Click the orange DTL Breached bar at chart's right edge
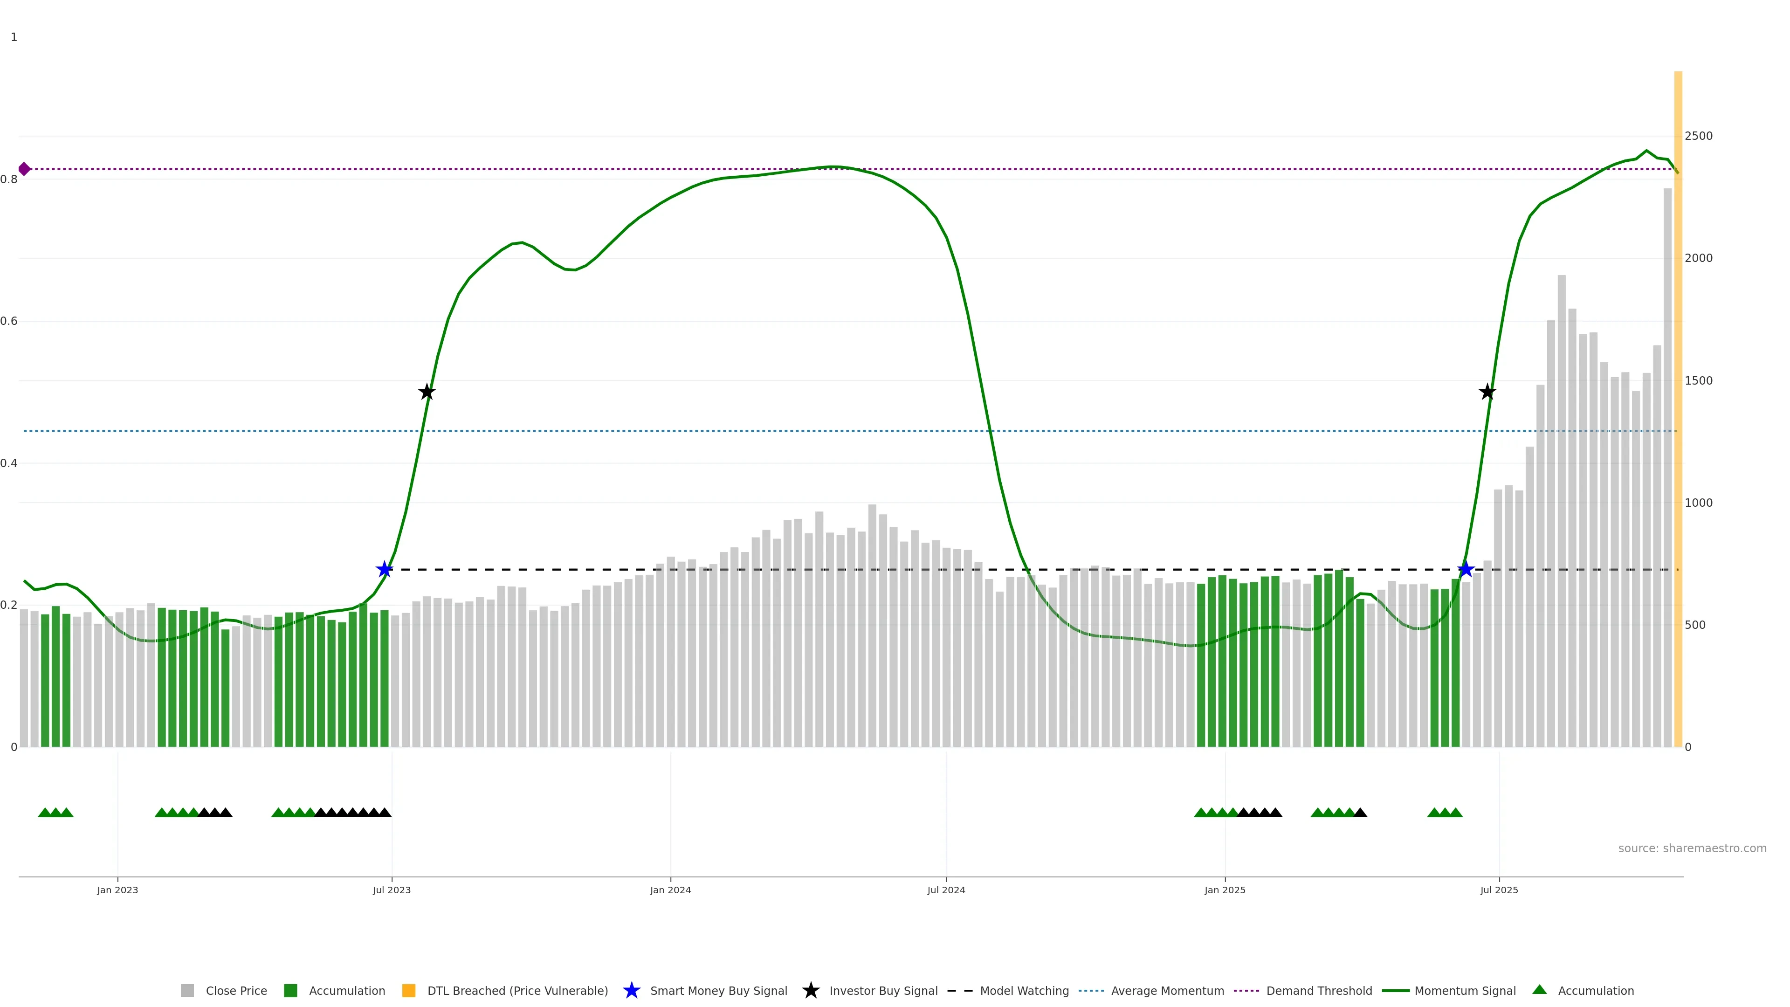The height and width of the screenshot is (1007, 1790). point(1678,417)
